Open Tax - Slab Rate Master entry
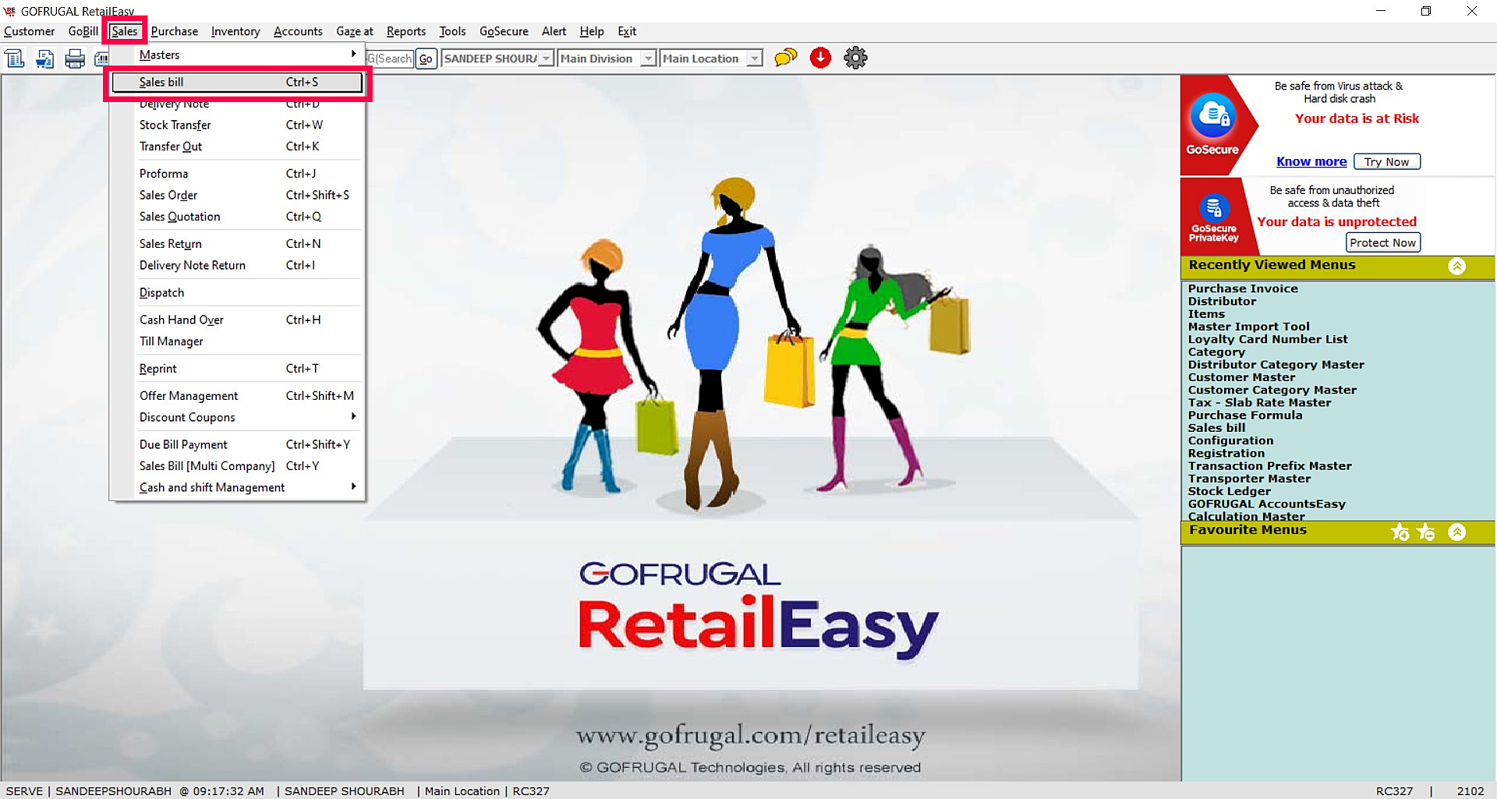1497x799 pixels. pyautogui.click(x=1259, y=402)
